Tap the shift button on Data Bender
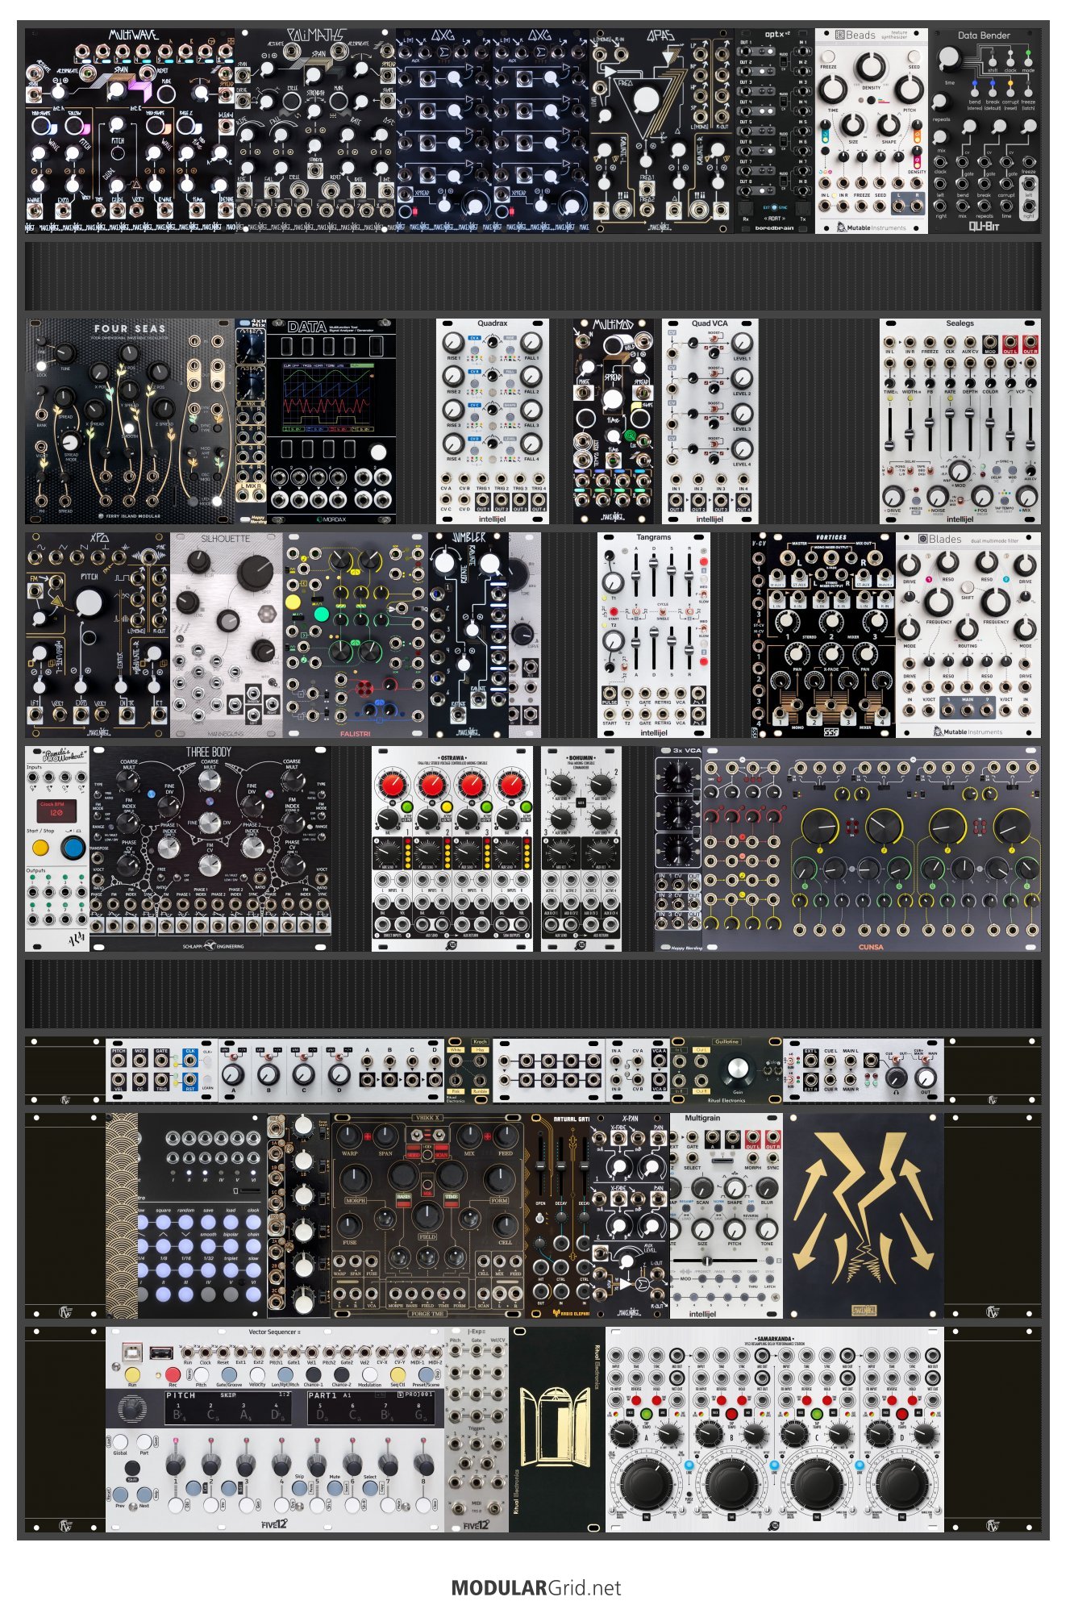 pyautogui.click(x=993, y=60)
